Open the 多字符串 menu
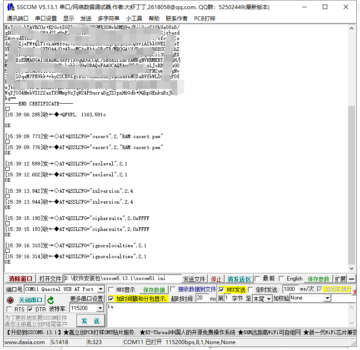This screenshot has width=360, height=350. (108, 18)
